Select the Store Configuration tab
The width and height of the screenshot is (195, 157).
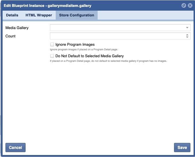(77, 15)
